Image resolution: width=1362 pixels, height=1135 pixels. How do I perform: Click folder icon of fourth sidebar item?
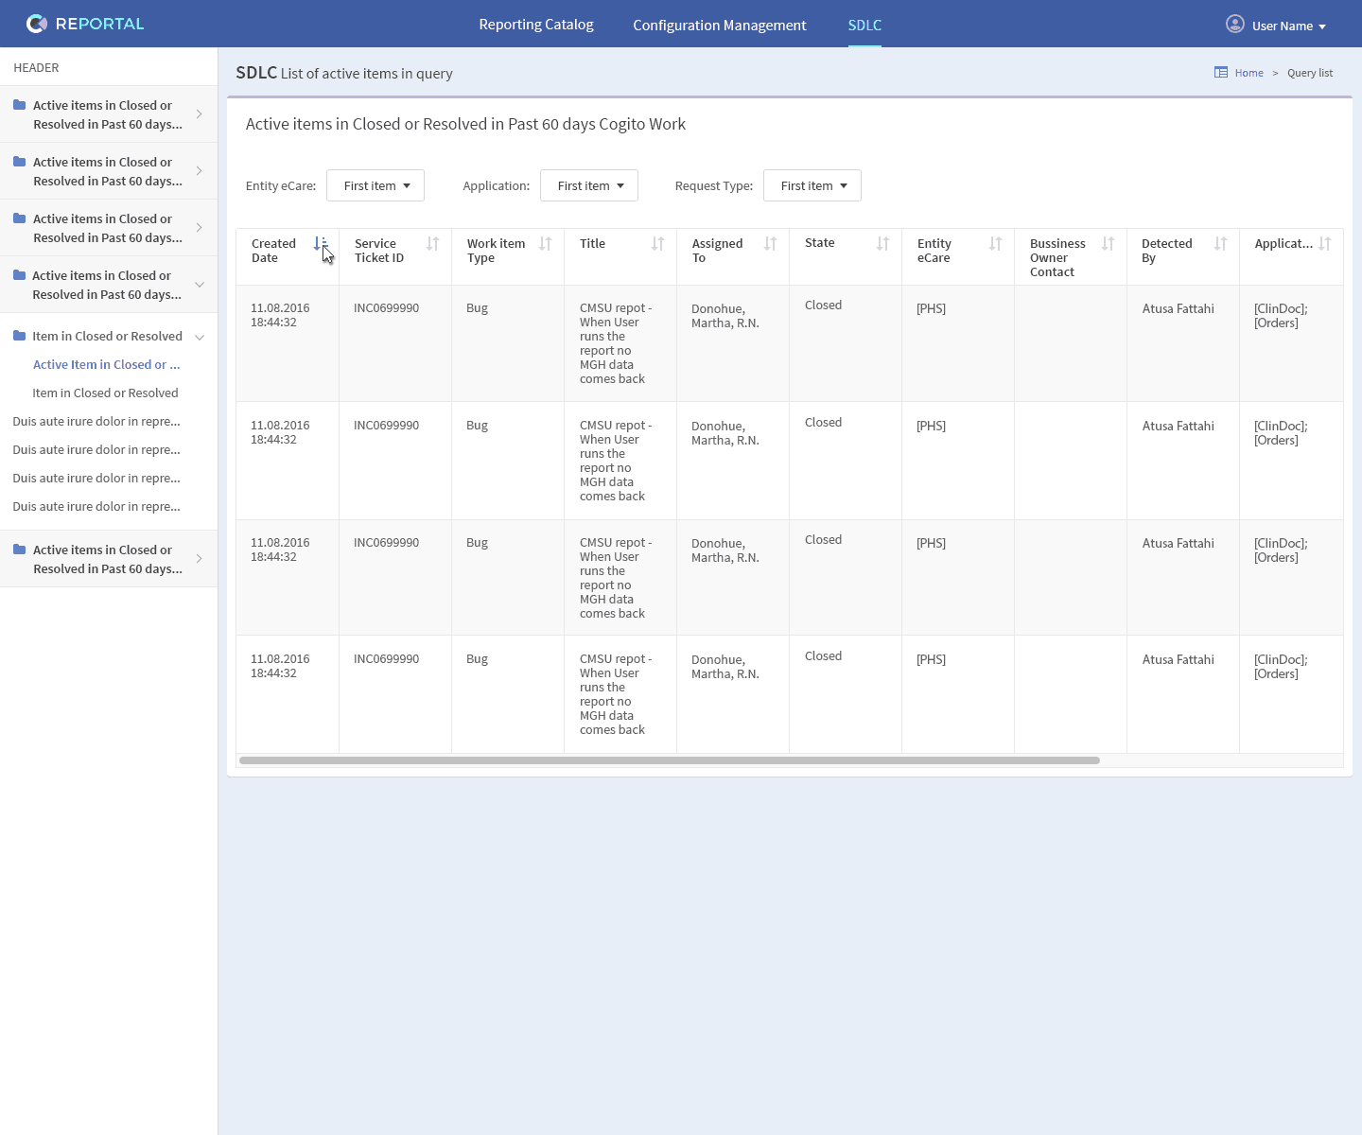tap(19, 275)
